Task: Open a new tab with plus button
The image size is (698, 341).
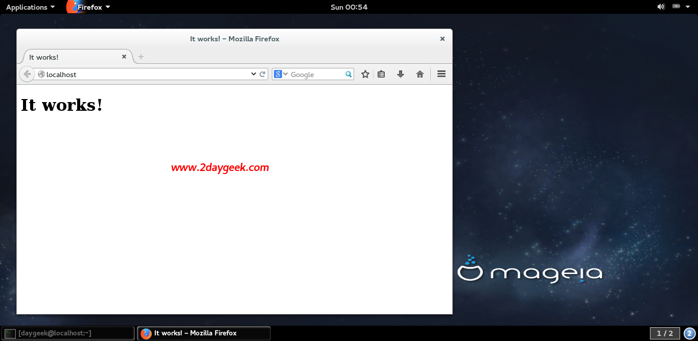Action: 141,57
